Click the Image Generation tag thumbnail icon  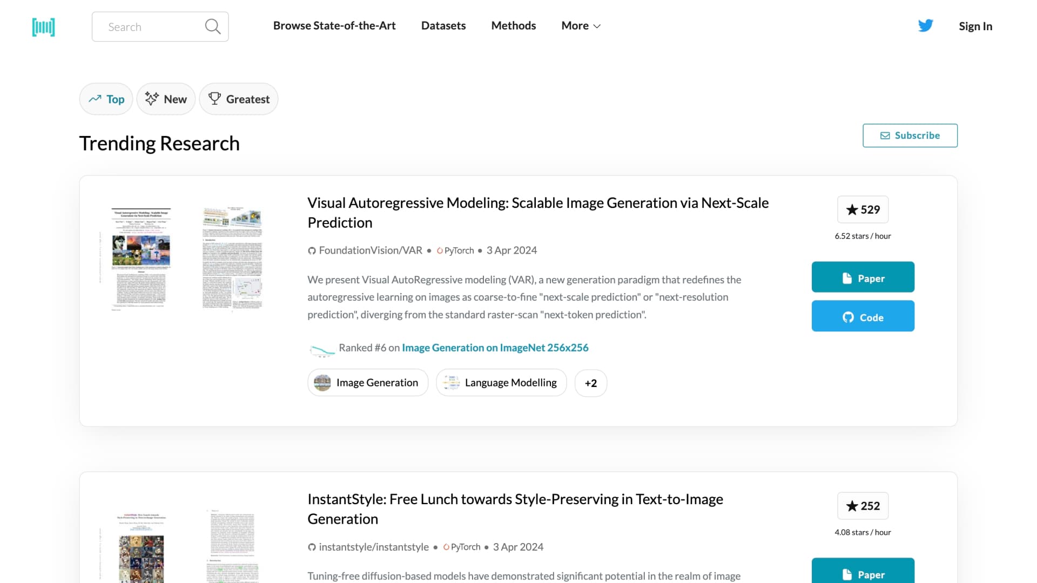tap(322, 383)
